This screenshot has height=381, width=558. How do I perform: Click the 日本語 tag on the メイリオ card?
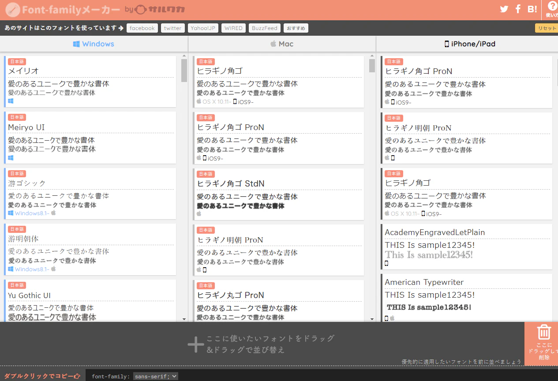(17, 61)
